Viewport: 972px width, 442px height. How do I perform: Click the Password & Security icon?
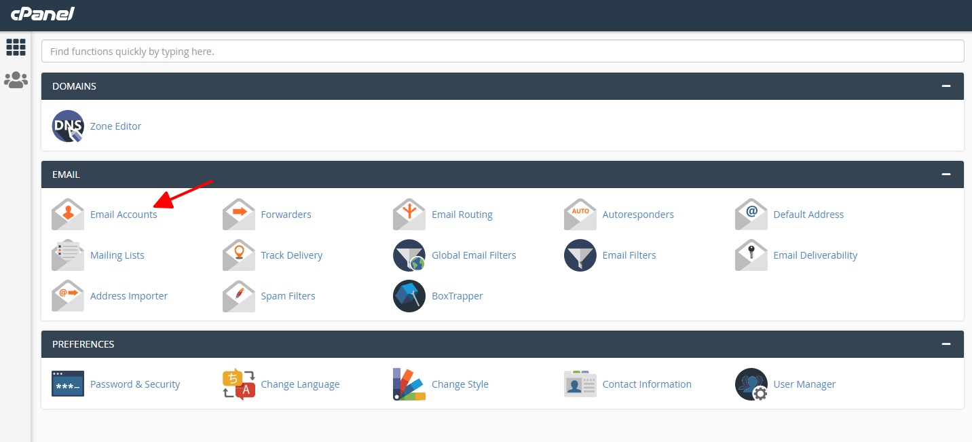coord(68,384)
